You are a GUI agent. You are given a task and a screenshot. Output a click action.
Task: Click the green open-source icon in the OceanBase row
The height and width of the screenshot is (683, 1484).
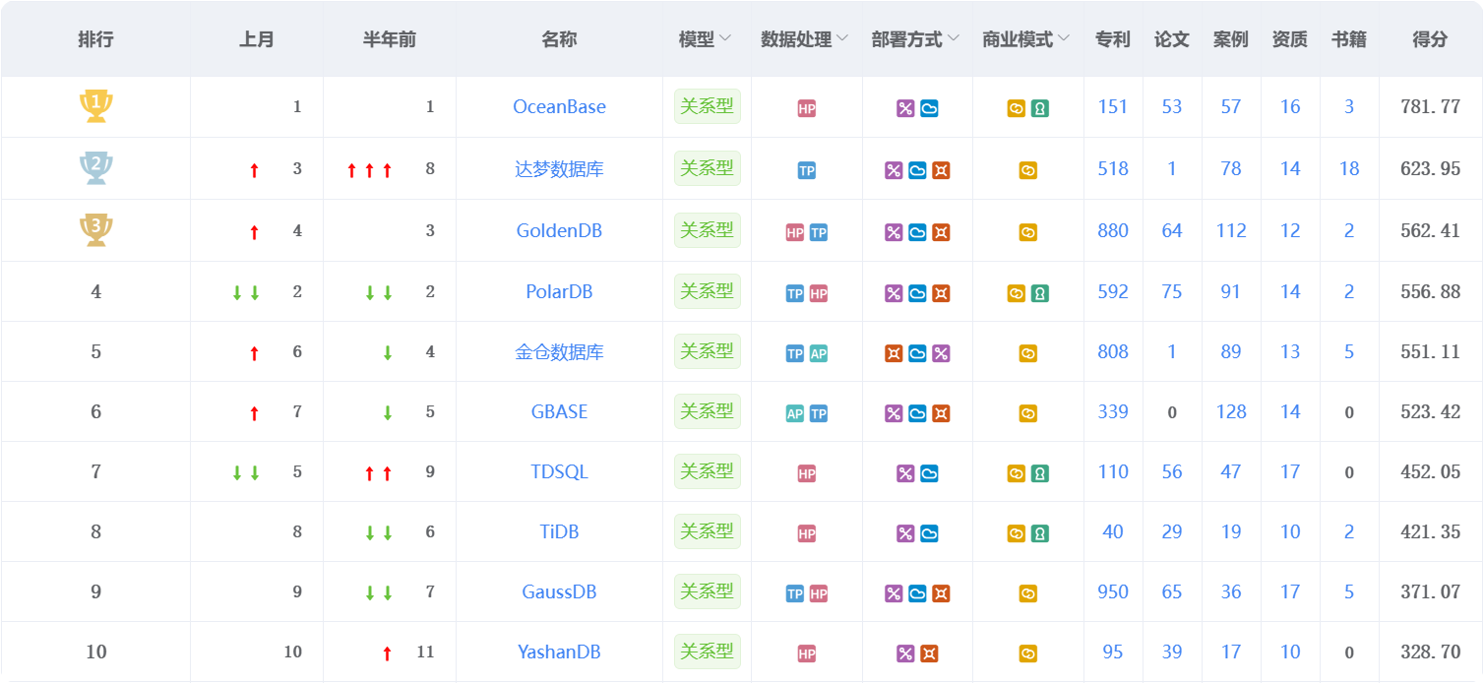pyautogui.click(x=1040, y=109)
